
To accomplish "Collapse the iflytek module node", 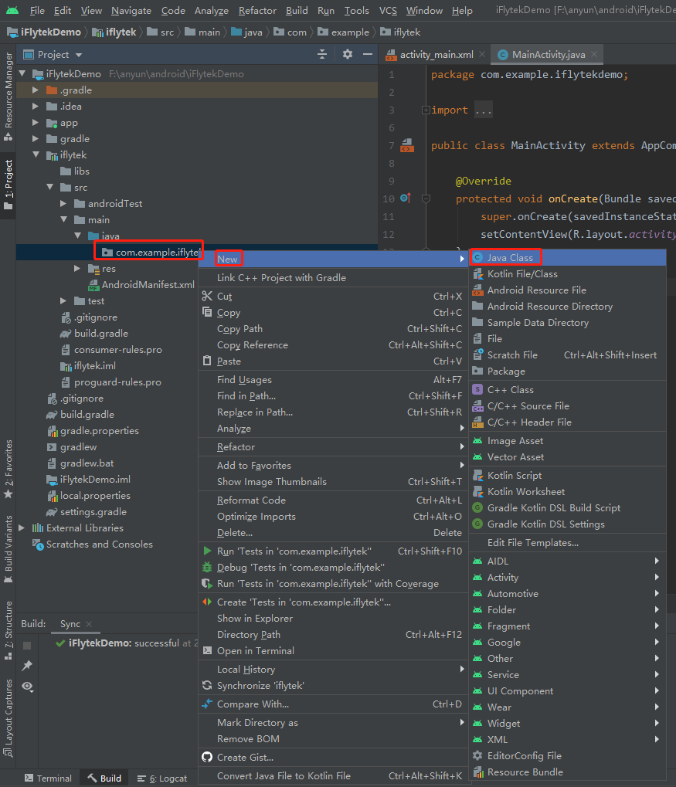I will 36,154.
